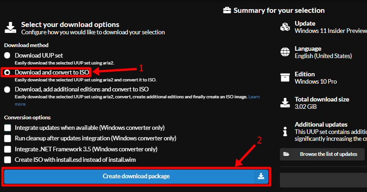Check Run cleanup after updates integration
Screen dimensions: 367x192
pyautogui.click(x=7, y=138)
